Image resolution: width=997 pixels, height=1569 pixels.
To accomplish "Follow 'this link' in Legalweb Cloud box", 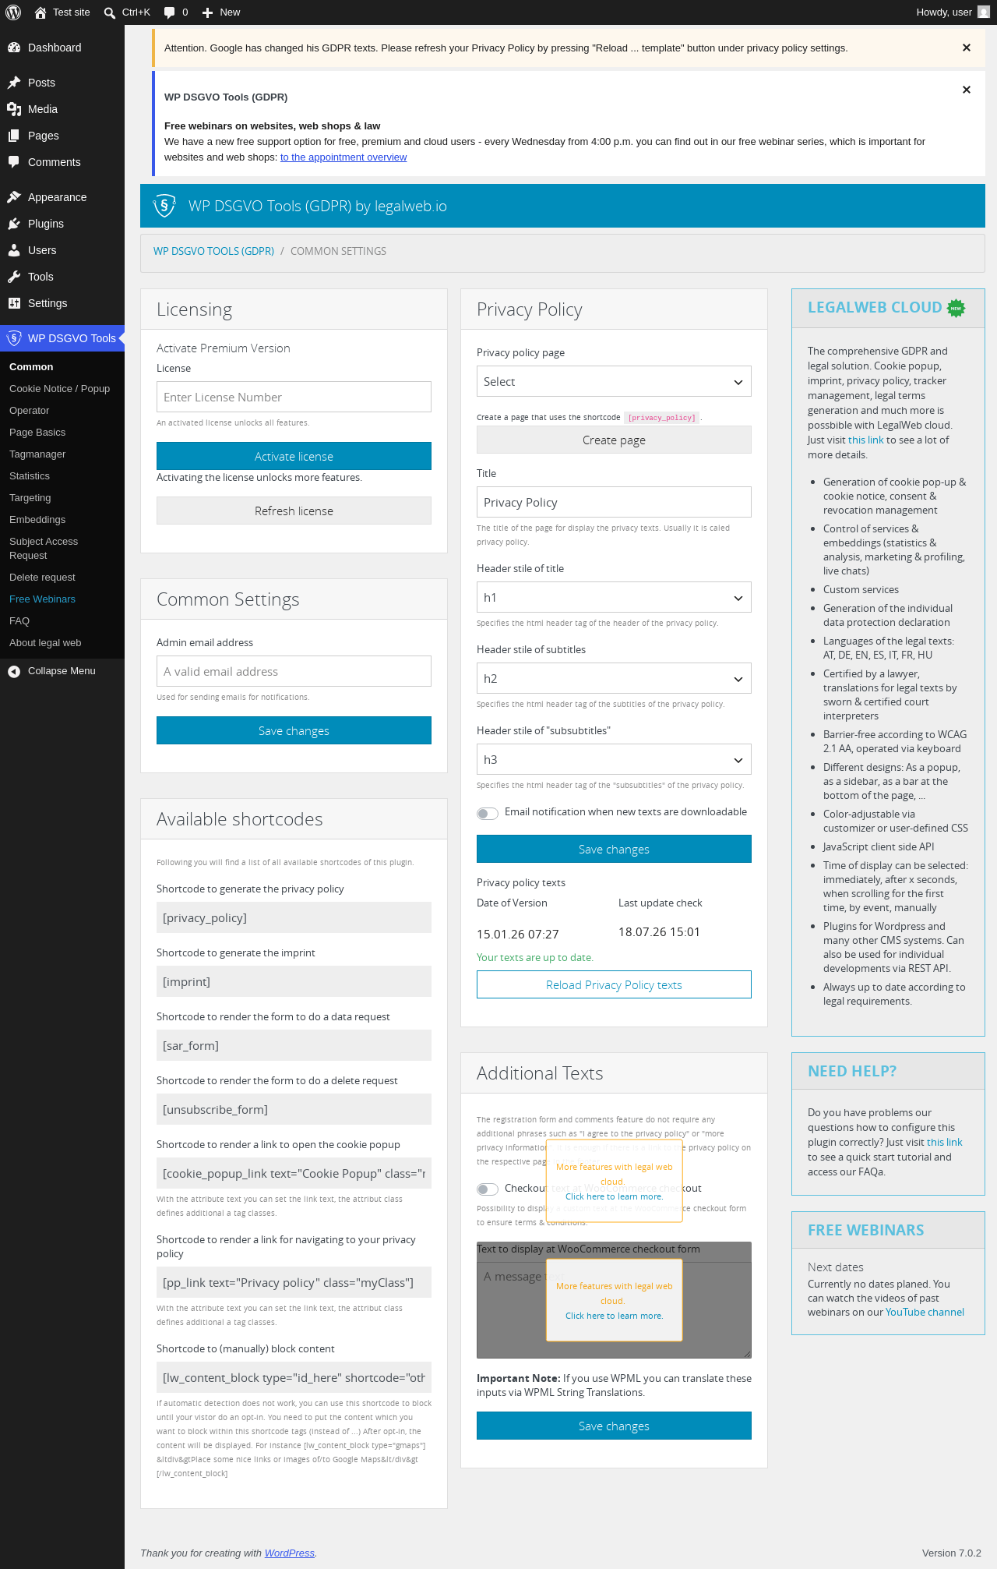I will click(x=865, y=440).
